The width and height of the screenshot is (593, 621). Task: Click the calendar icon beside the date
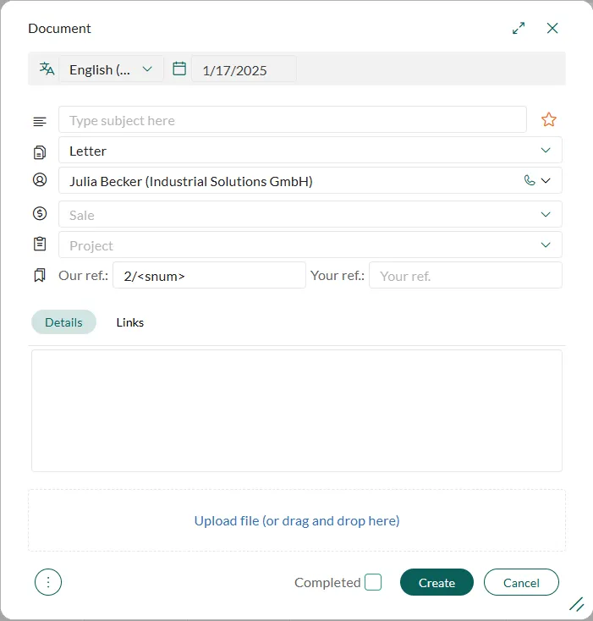[179, 69]
